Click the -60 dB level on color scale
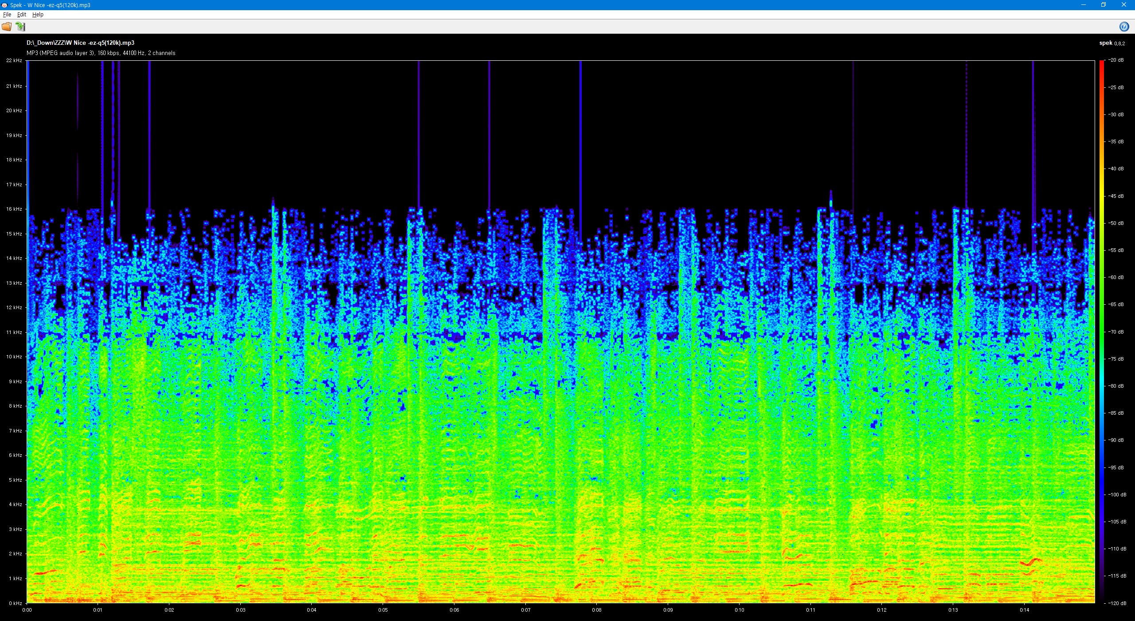This screenshot has width=1135, height=621. pos(1116,277)
